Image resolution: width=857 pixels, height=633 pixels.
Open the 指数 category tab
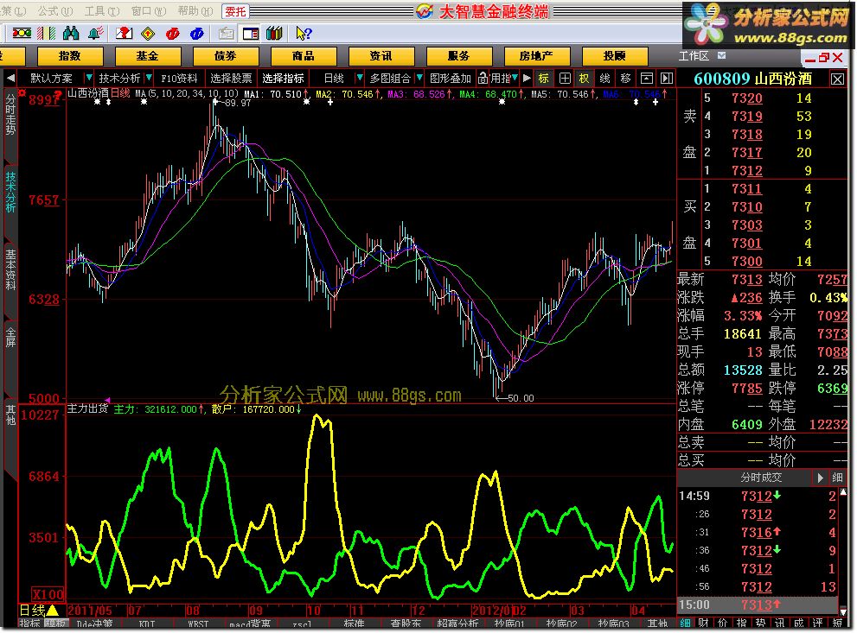pos(70,55)
